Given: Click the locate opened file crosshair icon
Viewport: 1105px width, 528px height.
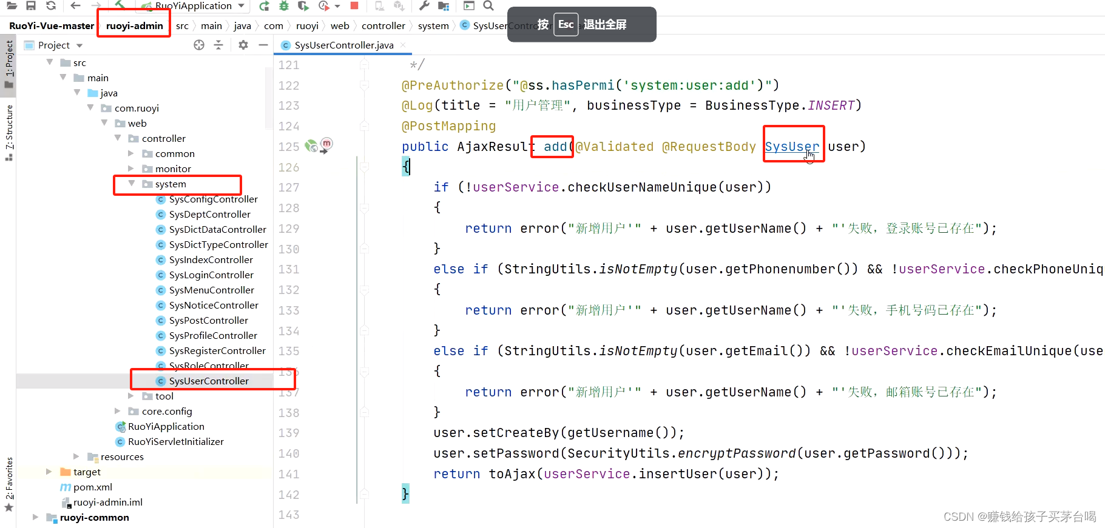Looking at the screenshot, I should point(199,45).
